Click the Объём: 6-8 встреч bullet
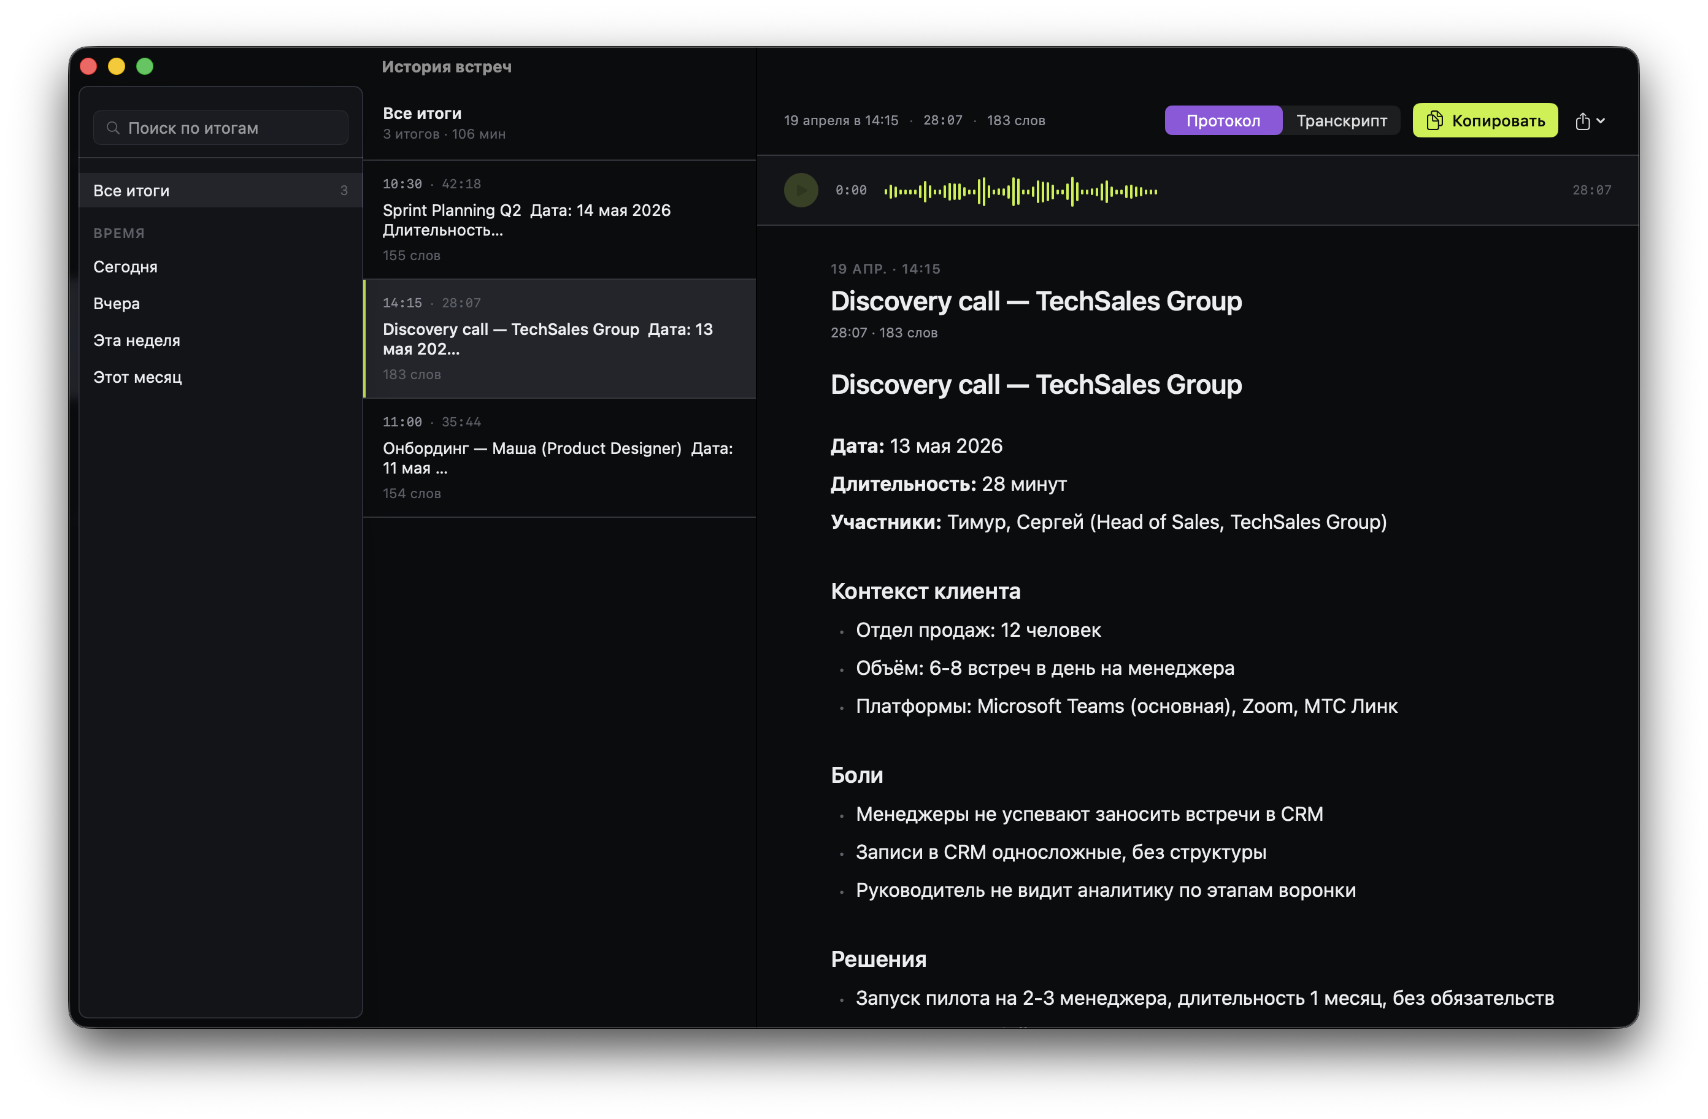This screenshot has height=1119, width=1708. click(1044, 668)
